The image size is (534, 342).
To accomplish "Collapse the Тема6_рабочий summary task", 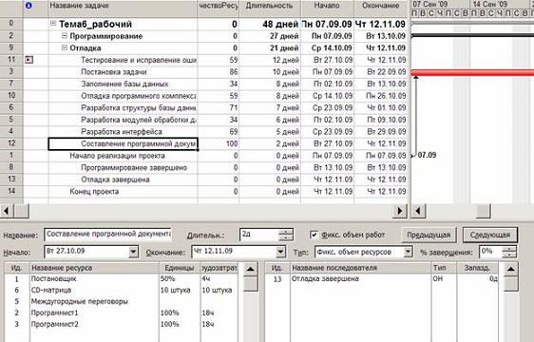I will tap(53, 24).
